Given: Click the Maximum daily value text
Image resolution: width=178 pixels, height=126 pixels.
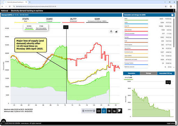Looking at the screenshot, I should point(18,109).
